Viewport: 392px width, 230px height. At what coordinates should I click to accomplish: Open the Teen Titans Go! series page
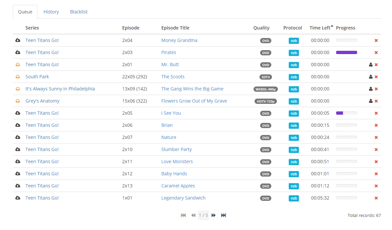(x=42, y=40)
